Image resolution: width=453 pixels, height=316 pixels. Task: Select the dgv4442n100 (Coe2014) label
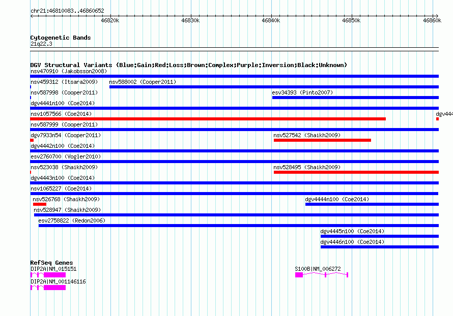coord(63,146)
